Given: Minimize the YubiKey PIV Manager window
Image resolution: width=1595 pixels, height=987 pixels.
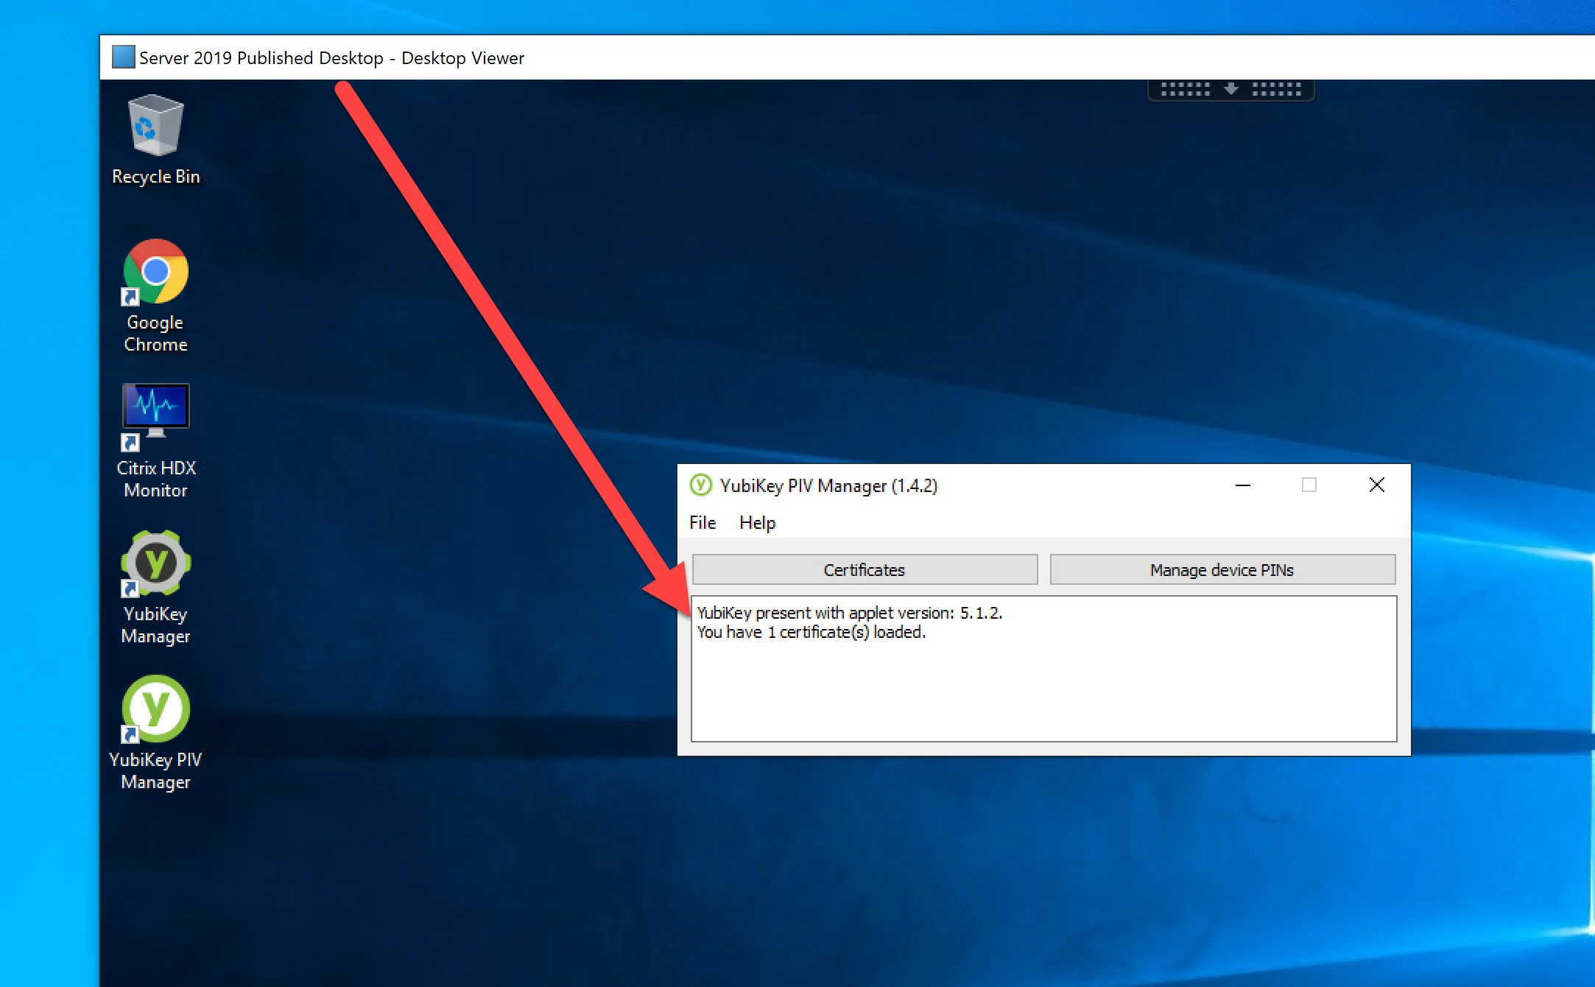Looking at the screenshot, I should (1243, 485).
